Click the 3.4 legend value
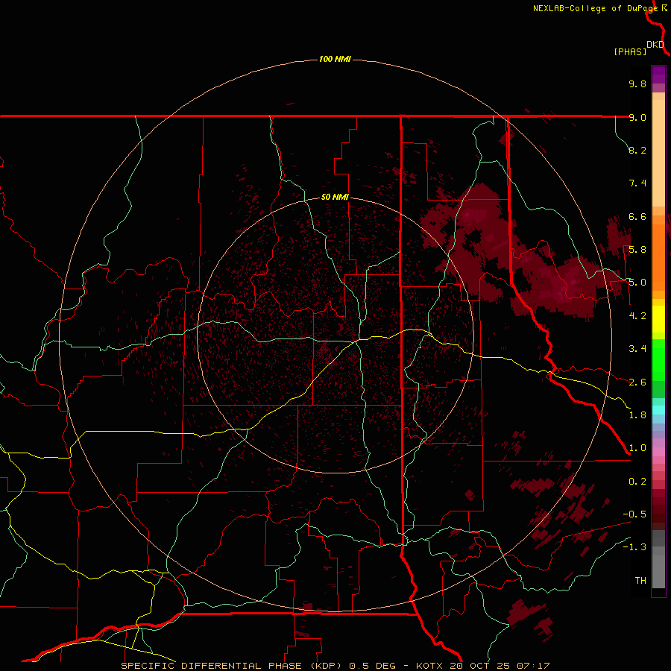This screenshot has height=671, width=671. pyautogui.click(x=637, y=349)
